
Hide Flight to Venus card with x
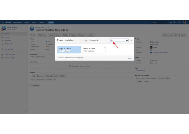pos(80,47)
